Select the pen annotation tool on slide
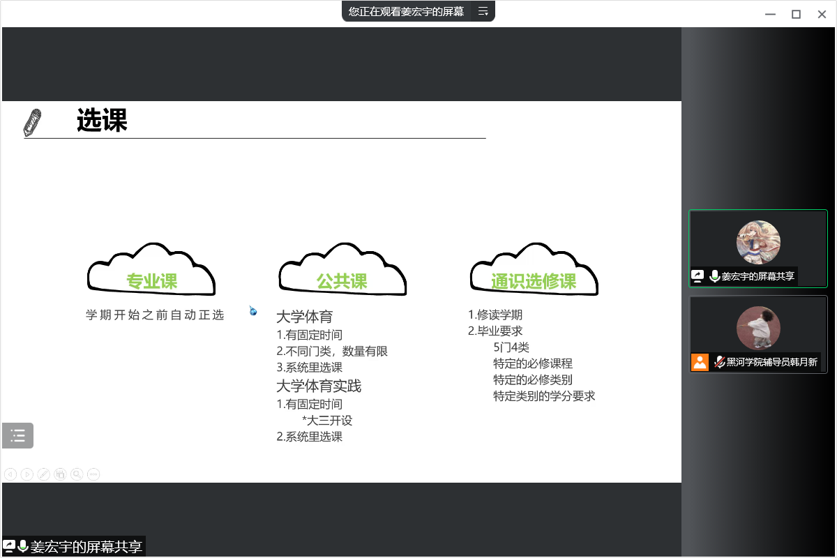This screenshot has height=558, width=837. coord(43,474)
